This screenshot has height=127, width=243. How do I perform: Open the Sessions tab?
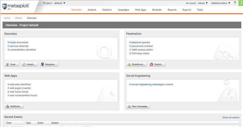pos(107,10)
